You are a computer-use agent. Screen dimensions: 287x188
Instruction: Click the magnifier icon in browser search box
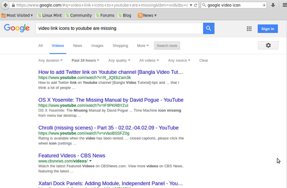pos(204,5)
